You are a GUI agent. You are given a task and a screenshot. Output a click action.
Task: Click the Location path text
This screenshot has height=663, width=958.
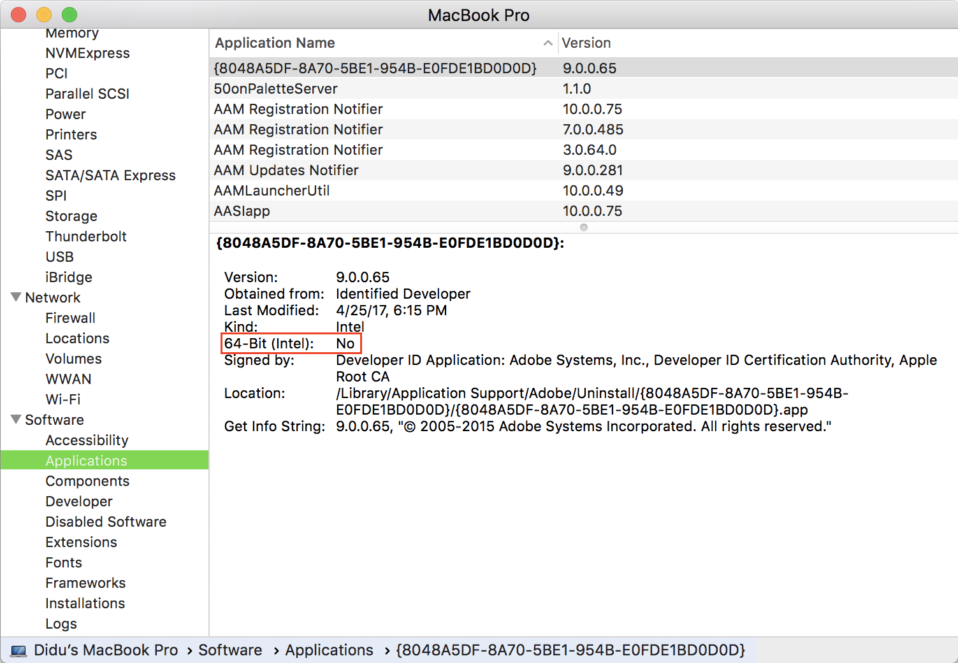[592, 401]
